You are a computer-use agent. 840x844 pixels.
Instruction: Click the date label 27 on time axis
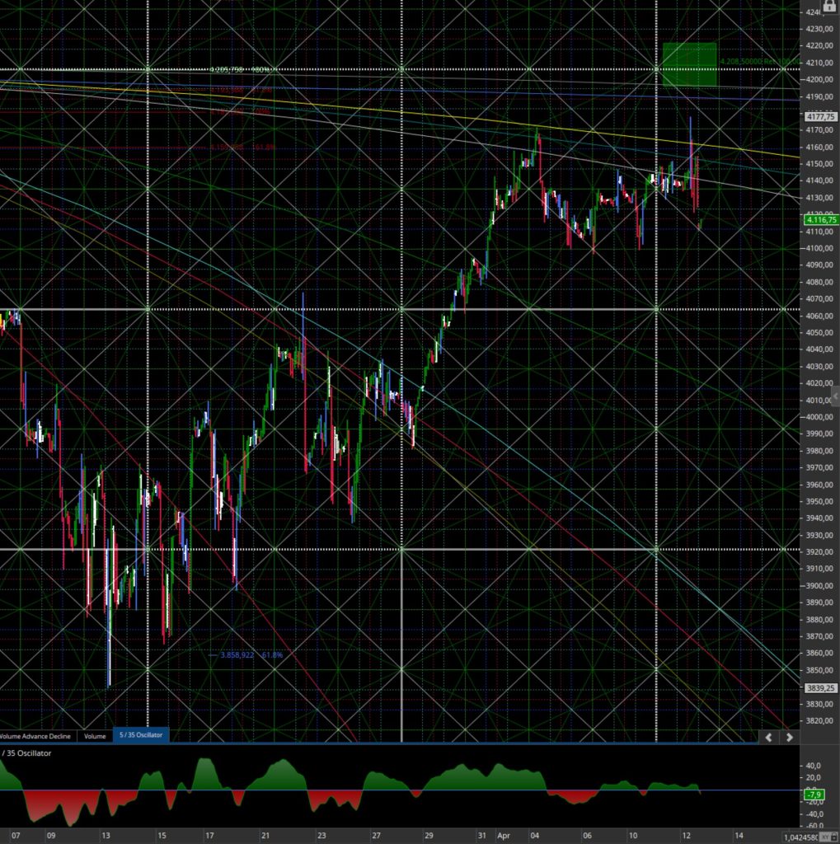(377, 836)
